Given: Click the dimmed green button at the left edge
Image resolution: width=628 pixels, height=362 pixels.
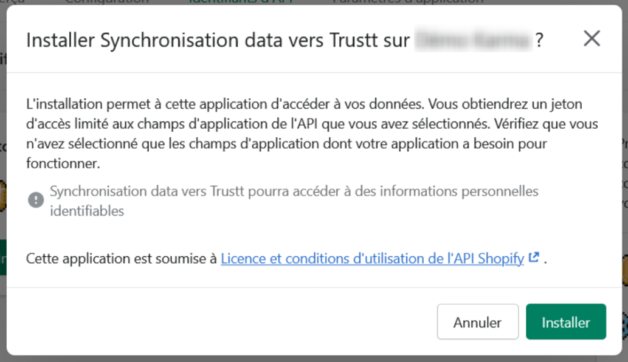Looking at the screenshot, I should pyautogui.click(x=3, y=257).
